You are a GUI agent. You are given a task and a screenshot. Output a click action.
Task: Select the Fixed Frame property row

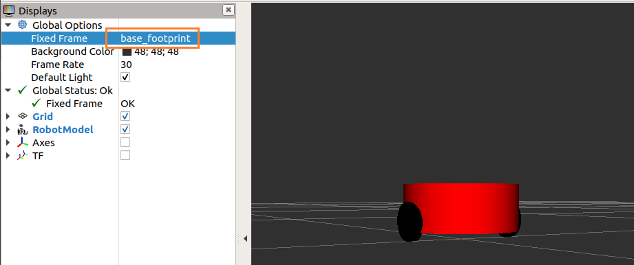pos(118,38)
